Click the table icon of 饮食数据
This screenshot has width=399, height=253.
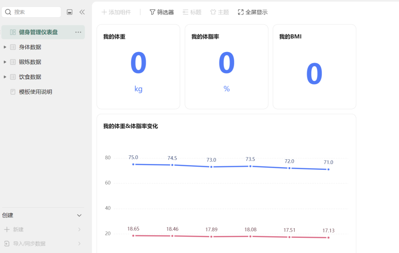point(13,77)
